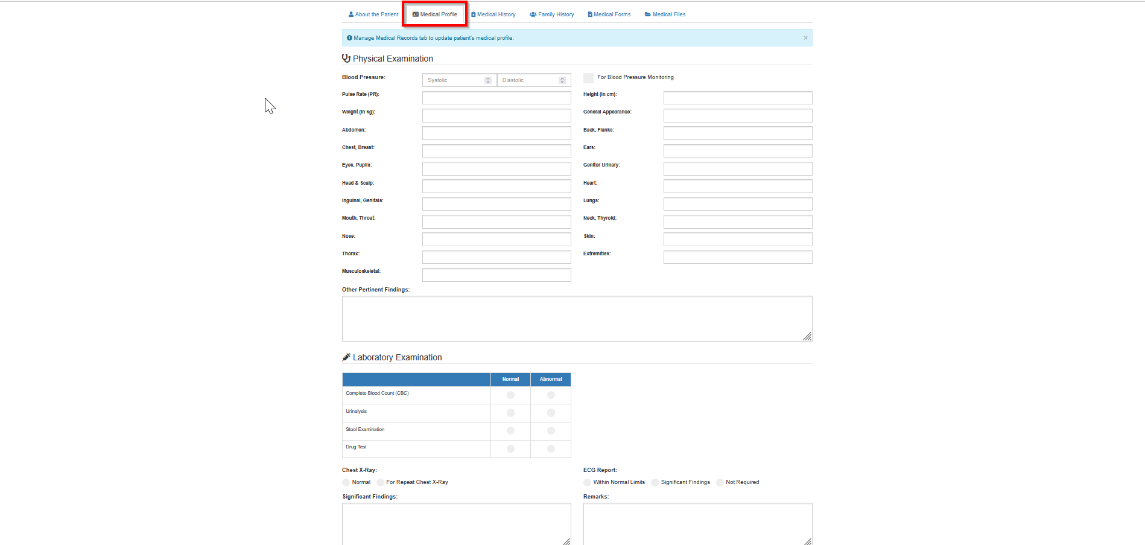1145x545 pixels.
Task: Adjust the Systolic spinner arrows
Action: coord(488,80)
